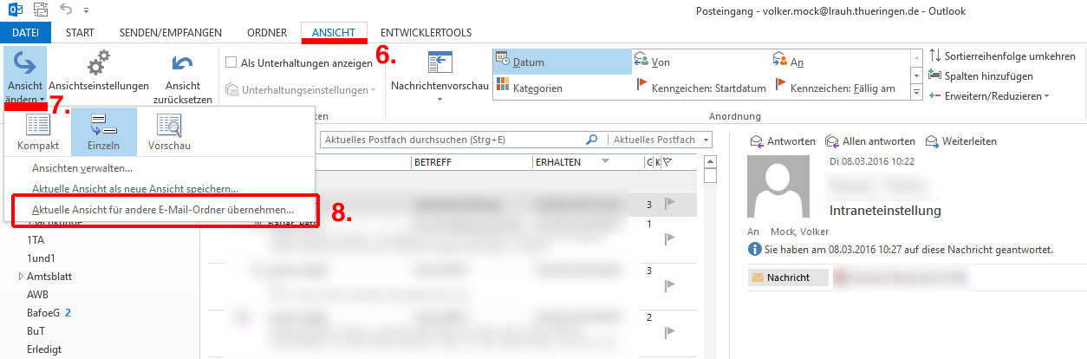Arrange messages by An
The height and width of the screenshot is (359, 1087).
pyautogui.click(x=840, y=62)
